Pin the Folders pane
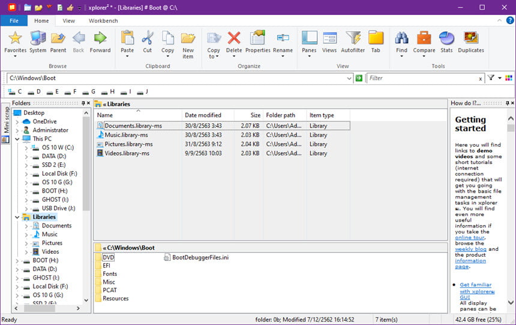 (x=83, y=103)
